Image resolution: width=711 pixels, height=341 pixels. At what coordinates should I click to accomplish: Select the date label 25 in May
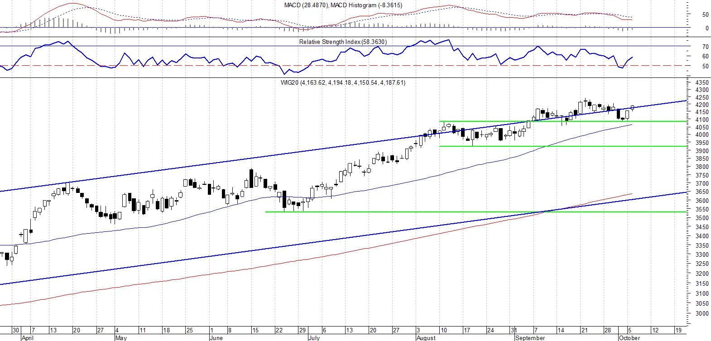(x=190, y=331)
